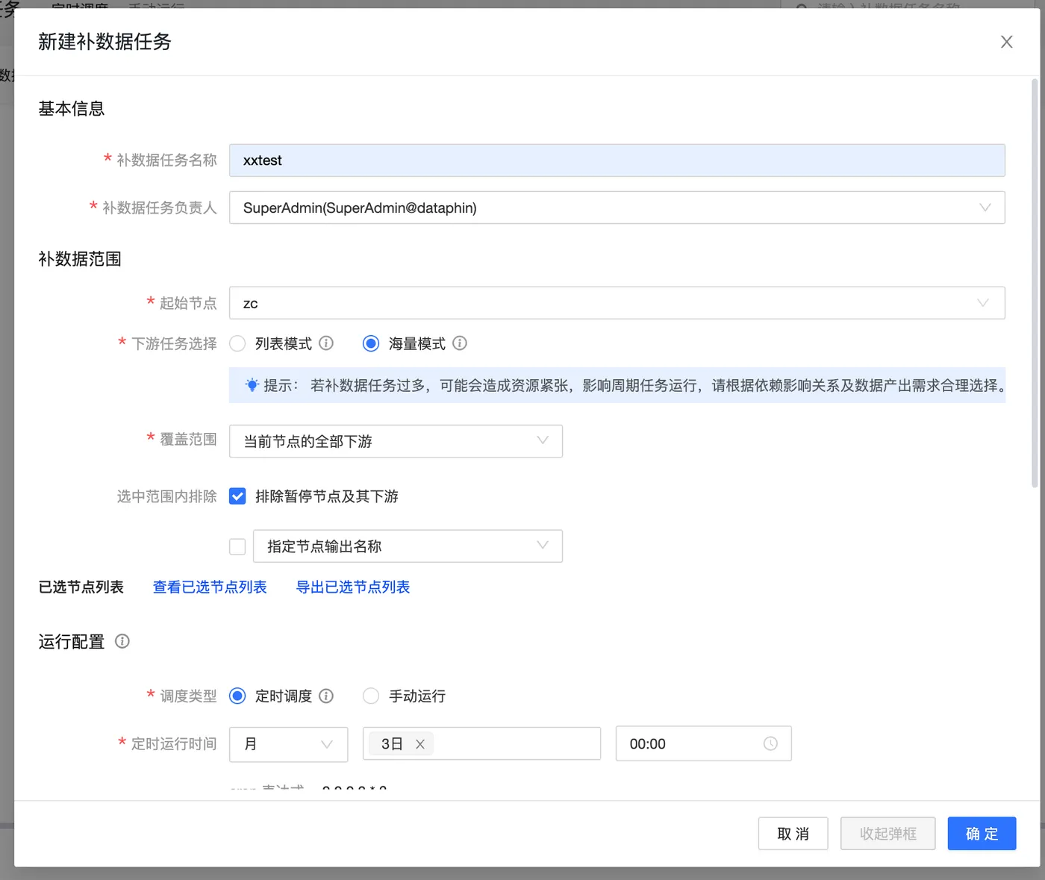Click the 00:00 time input field
Viewport: 1045px width, 880px height.
[703, 743]
